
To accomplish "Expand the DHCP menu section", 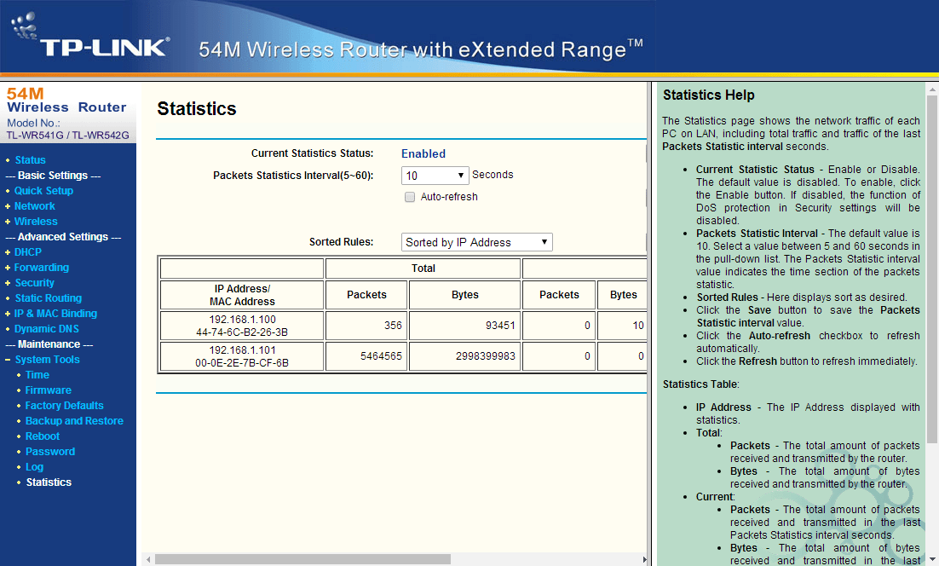I will click(27, 252).
